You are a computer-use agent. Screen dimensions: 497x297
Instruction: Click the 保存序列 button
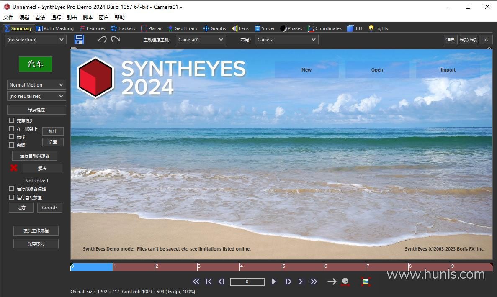pos(36,244)
